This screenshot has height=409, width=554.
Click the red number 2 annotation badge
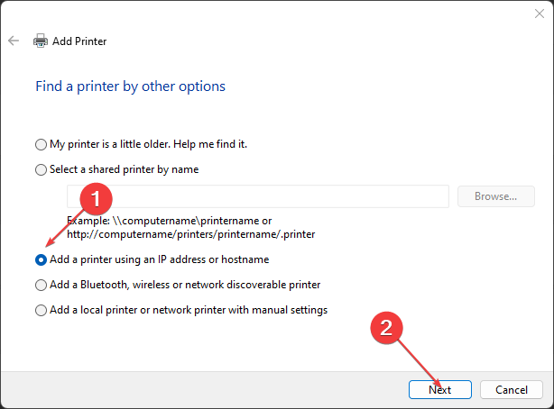[x=386, y=328]
